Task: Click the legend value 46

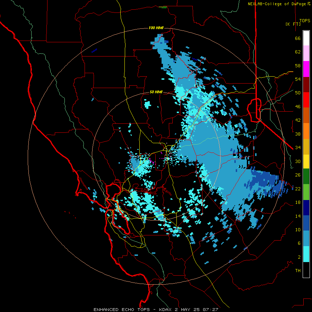Action: click(298, 107)
